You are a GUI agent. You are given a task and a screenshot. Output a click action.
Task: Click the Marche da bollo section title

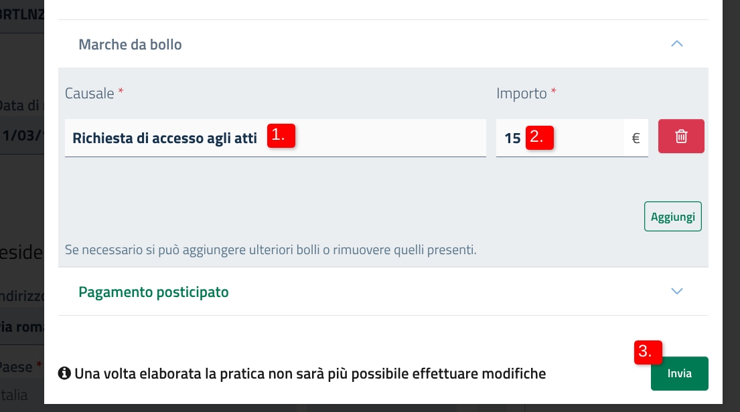[130, 45]
